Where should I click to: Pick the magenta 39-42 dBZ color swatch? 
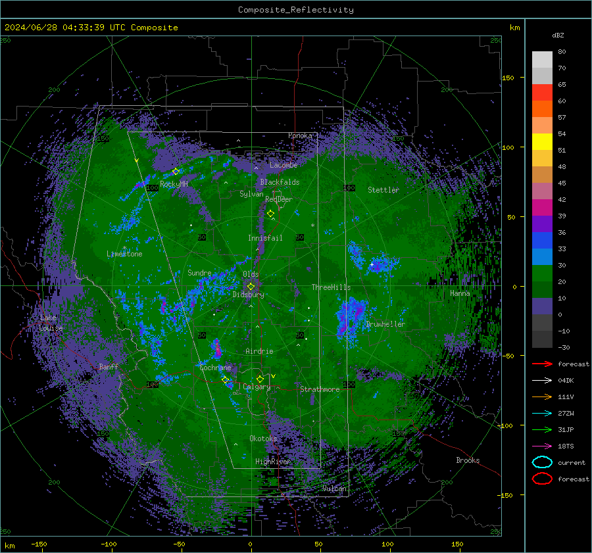tap(542, 208)
